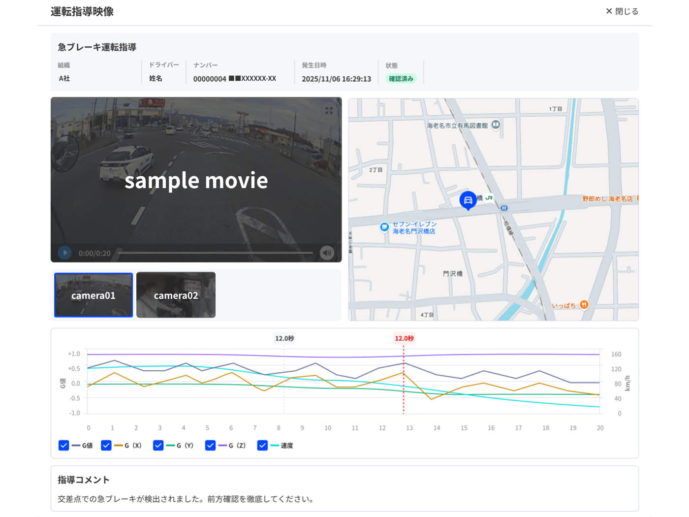Click the 確認済み status badge
The height and width of the screenshot is (517, 689).
pyautogui.click(x=401, y=79)
